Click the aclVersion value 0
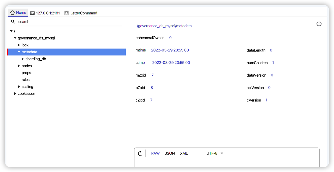 (270, 88)
